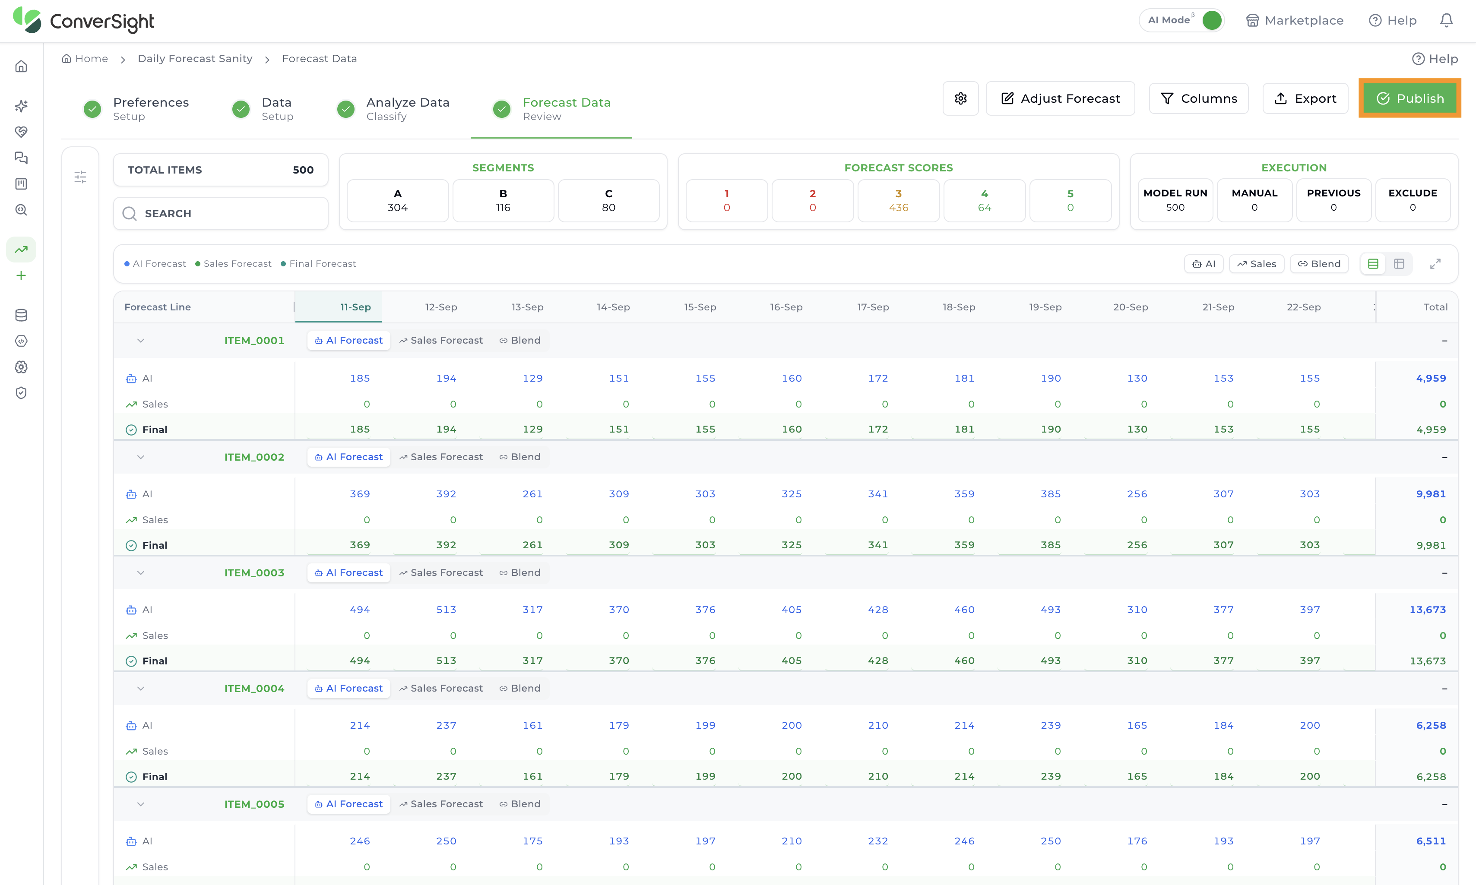Open the home icon in left sidebar

[x=22, y=66]
